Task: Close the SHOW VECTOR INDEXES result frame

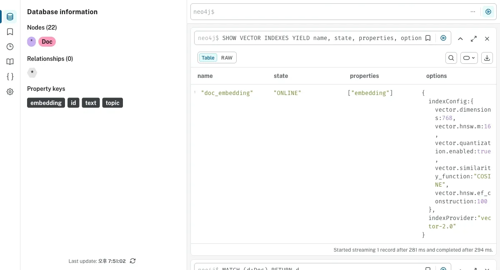Action: coord(487,38)
